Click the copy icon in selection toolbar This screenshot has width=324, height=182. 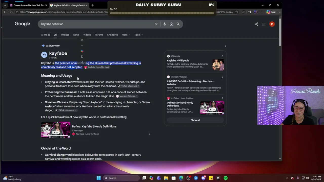click(82, 56)
